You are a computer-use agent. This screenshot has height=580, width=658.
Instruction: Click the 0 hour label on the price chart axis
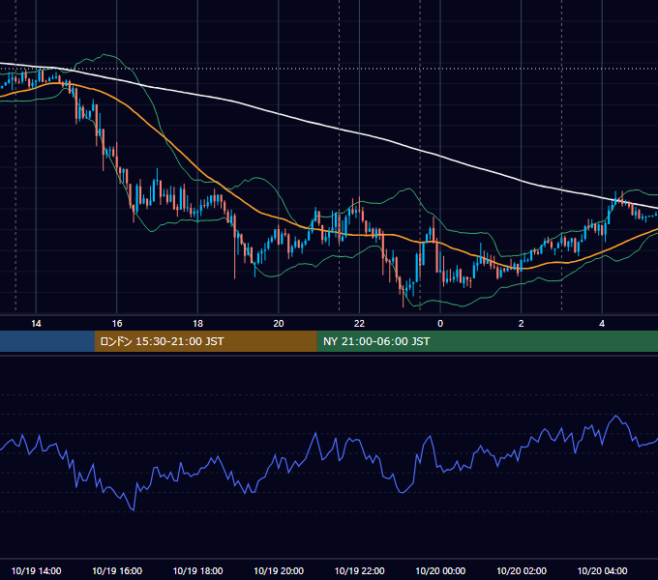tap(440, 324)
